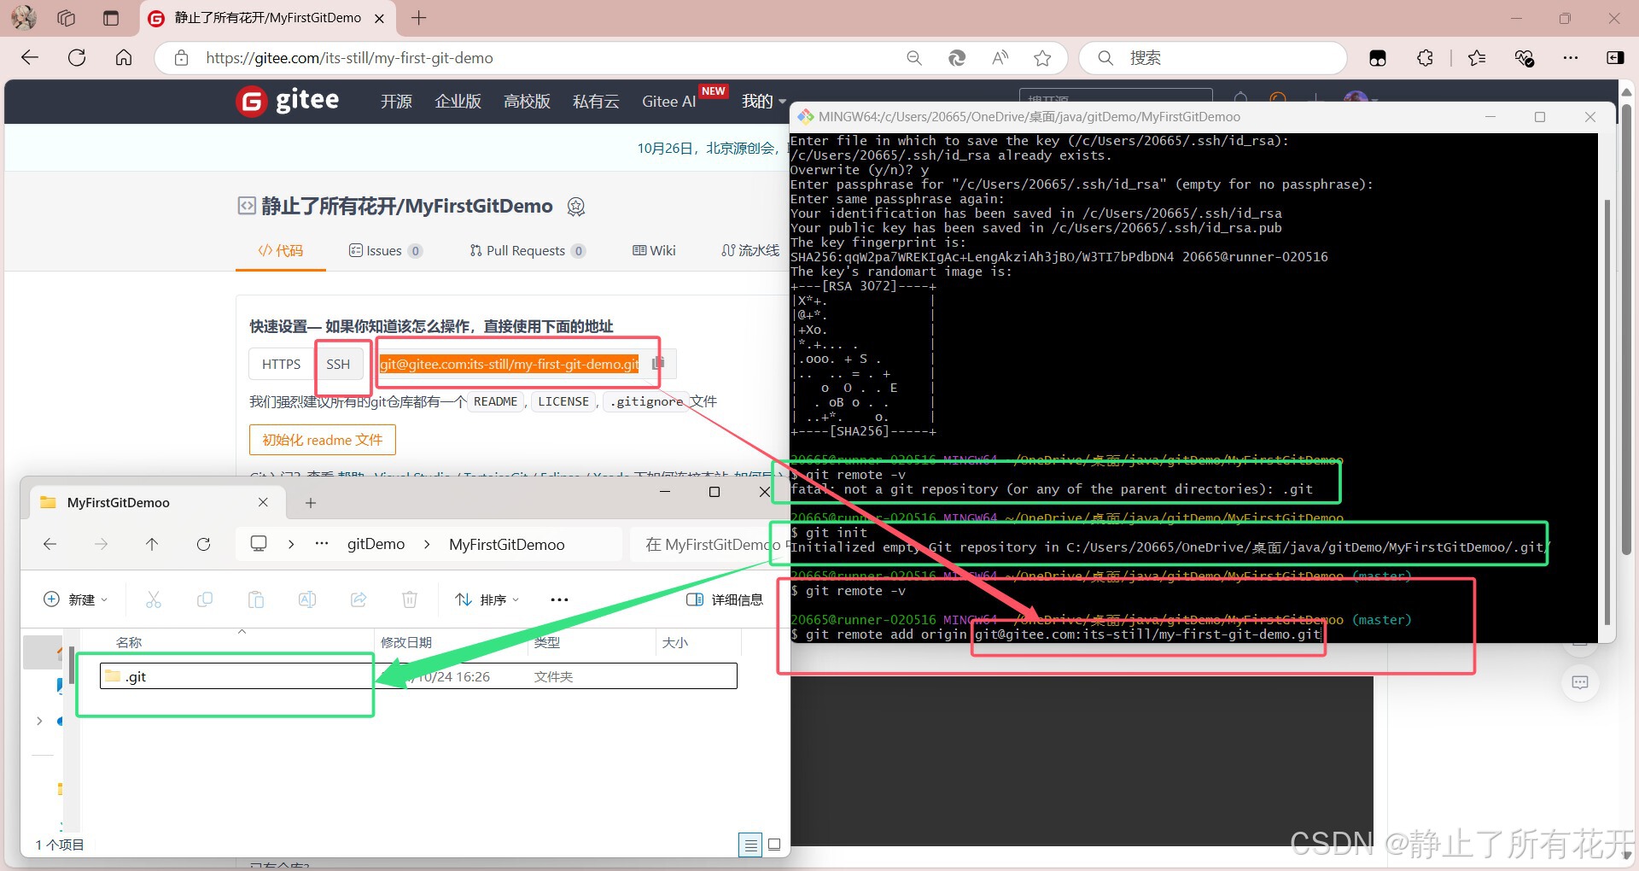Open a new browser tab
Image resolution: width=1639 pixels, height=871 pixels.
point(418,18)
